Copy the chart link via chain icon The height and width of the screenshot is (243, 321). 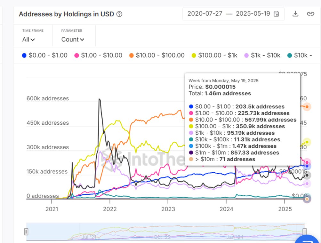310,14
